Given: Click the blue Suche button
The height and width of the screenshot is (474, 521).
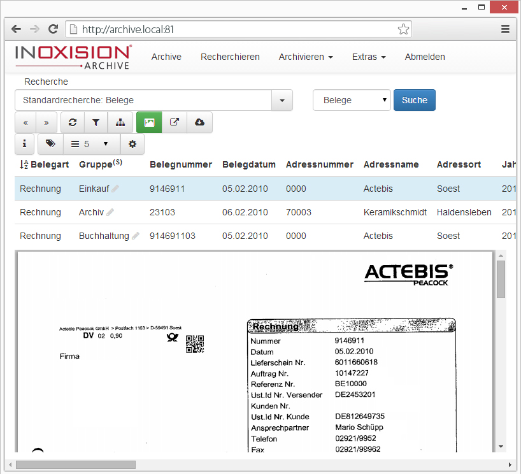Looking at the screenshot, I should tap(414, 100).
